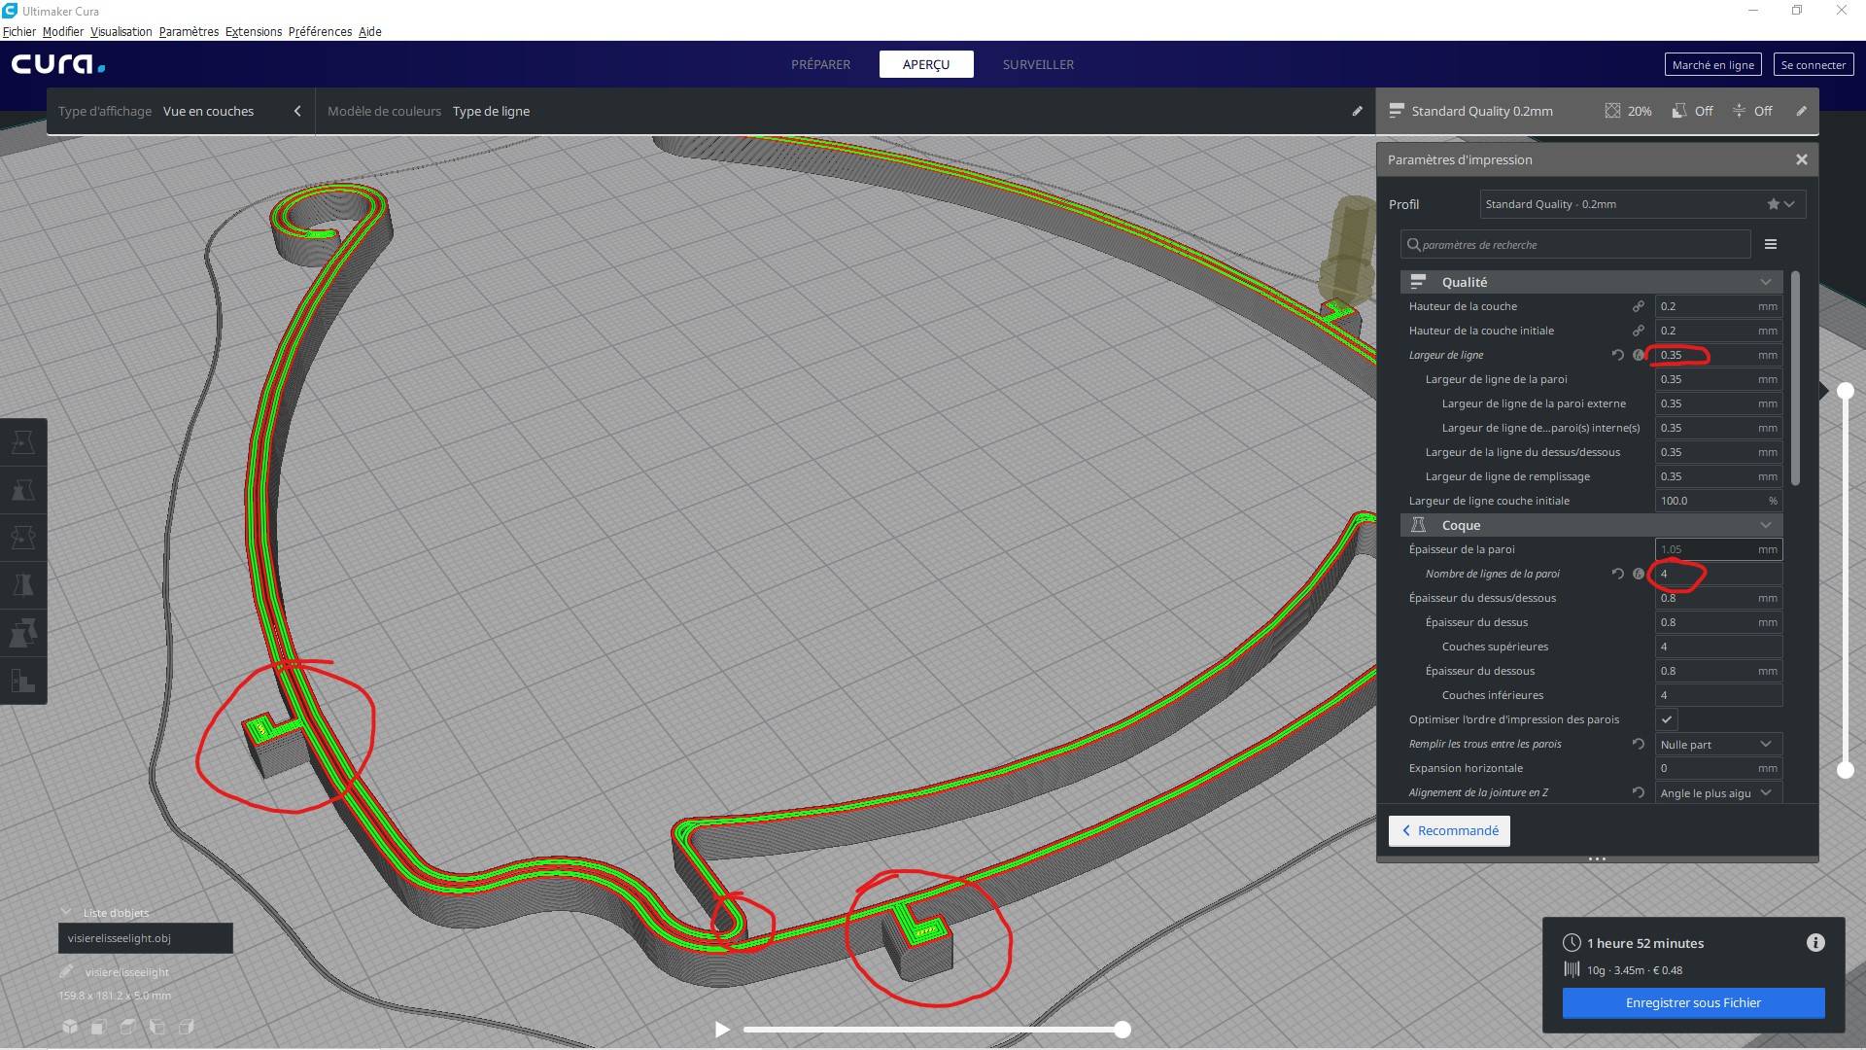Reset the Largeur de ligne value
Image resolution: width=1866 pixels, height=1050 pixels.
tap(1618, 355)
